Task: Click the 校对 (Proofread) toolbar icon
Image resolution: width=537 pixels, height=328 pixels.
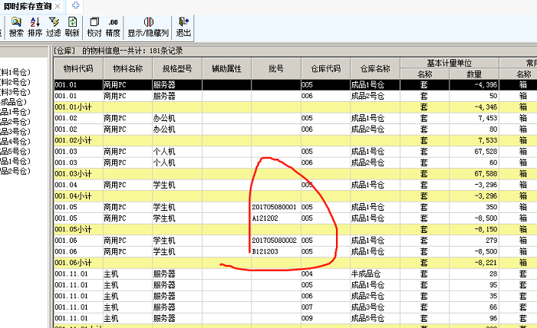Action: pyautogui.click(x=94, y=27)
